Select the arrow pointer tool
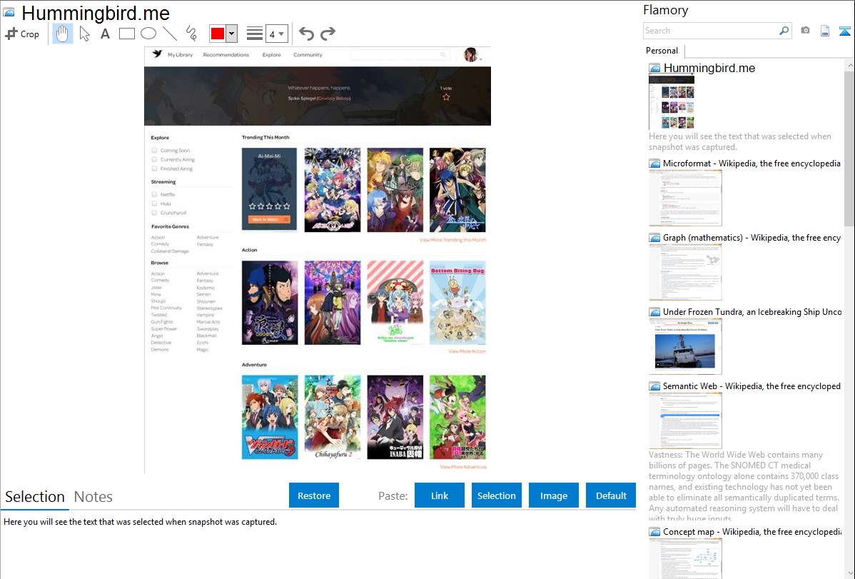 tap(84, 34)
